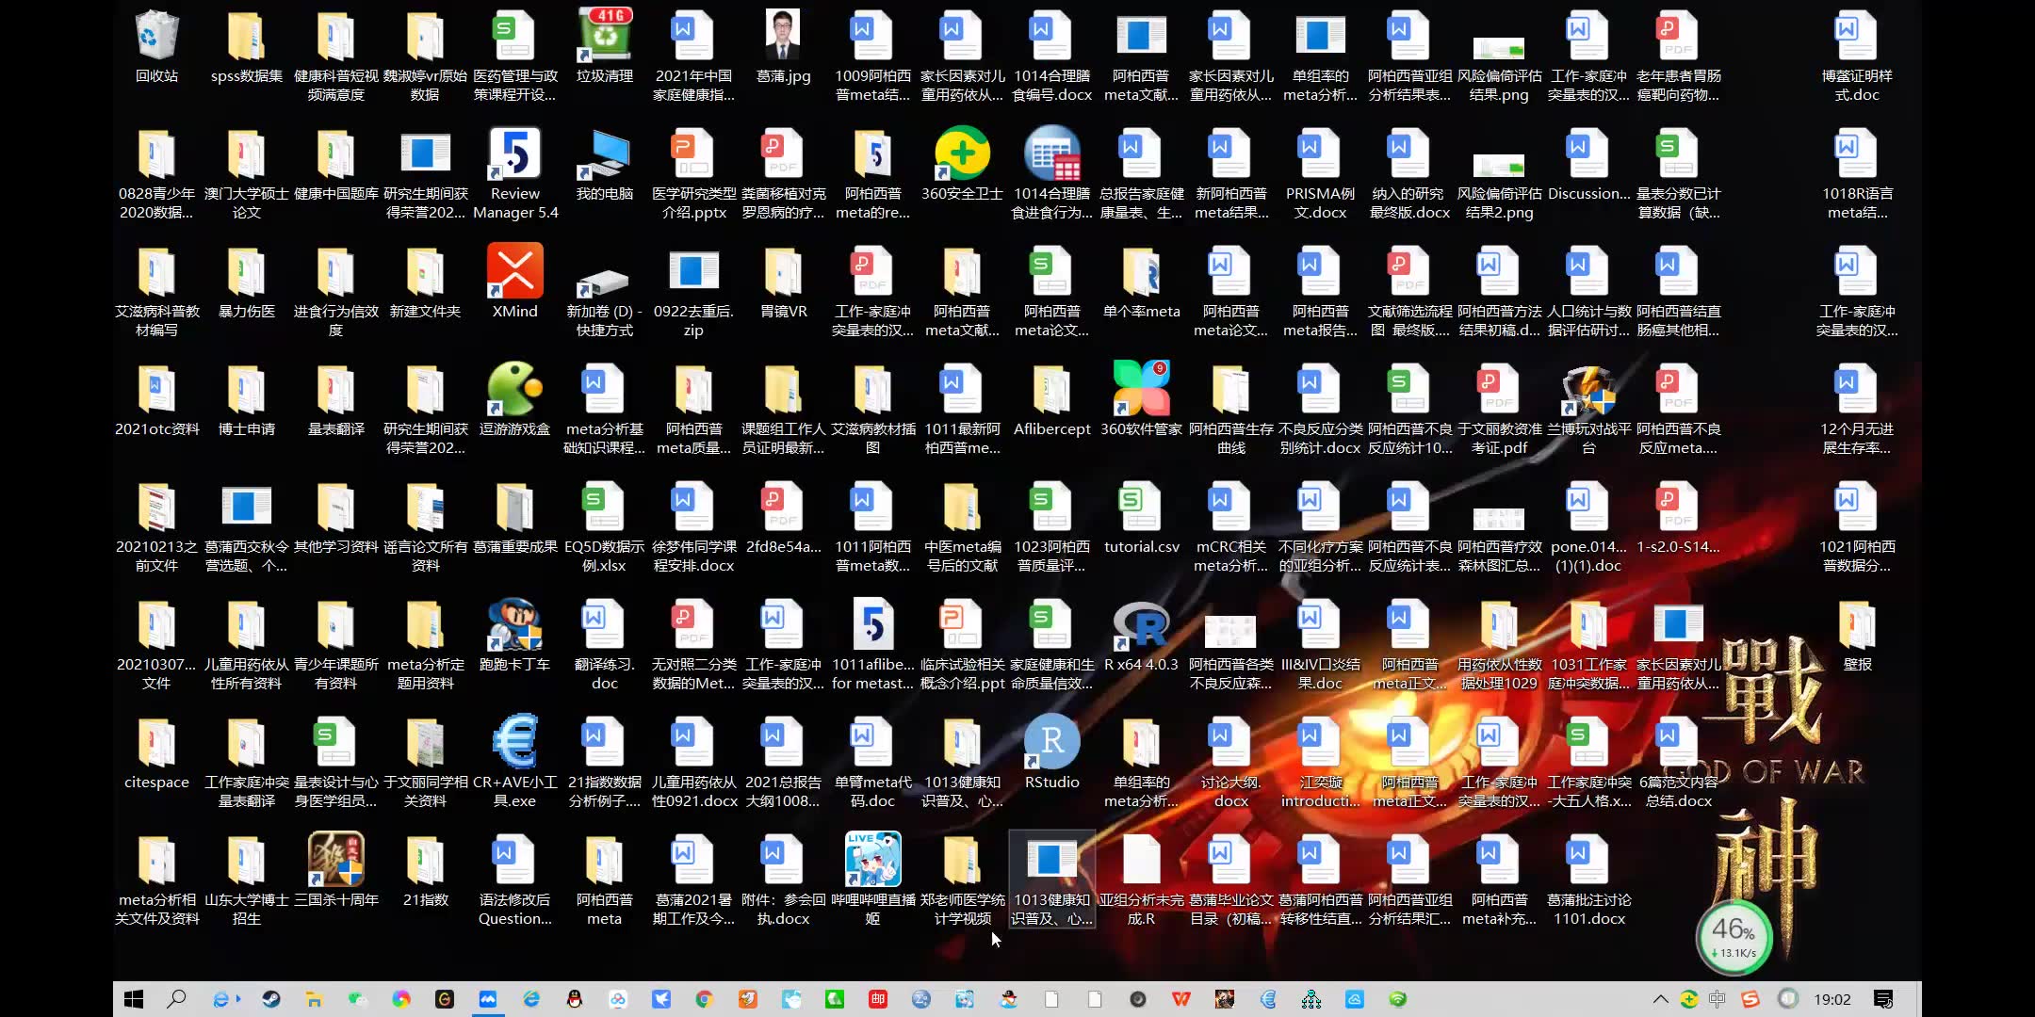Open the 葛蒲.jpg photo file
The height and width of the screenshot is (1017, 2035).
tap(783, 47)
